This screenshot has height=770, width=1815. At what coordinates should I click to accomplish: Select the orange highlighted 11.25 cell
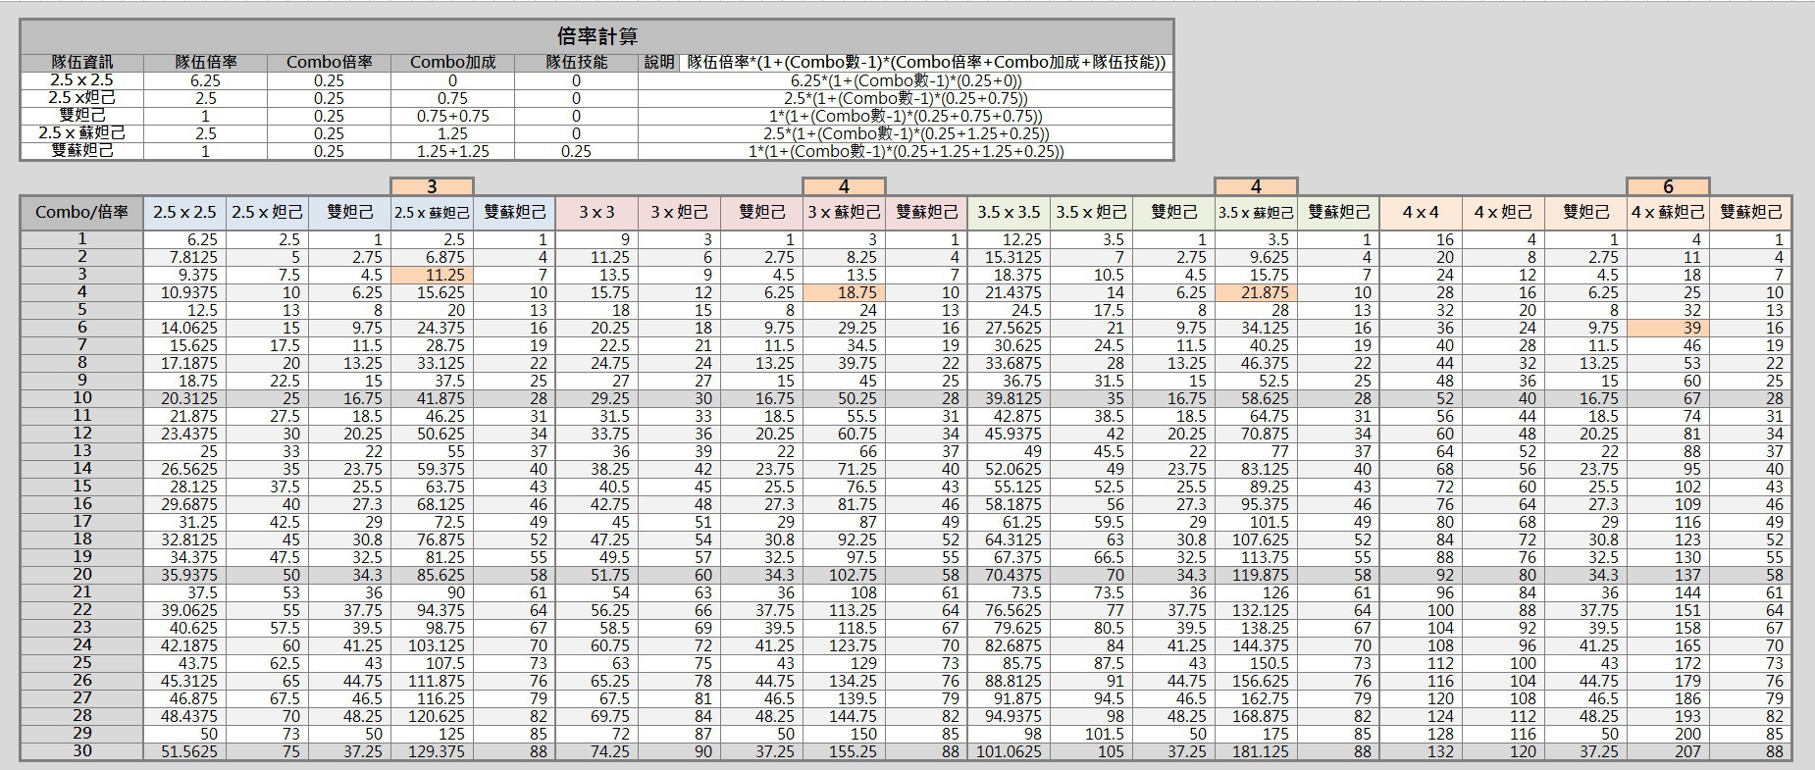point(432,275)
